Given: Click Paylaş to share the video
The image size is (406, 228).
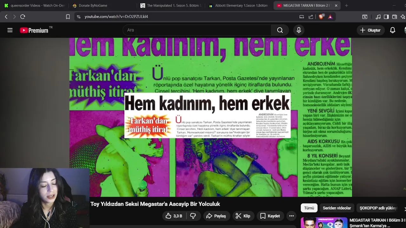Looking at the screenshot, I should [x=216, y=216].
